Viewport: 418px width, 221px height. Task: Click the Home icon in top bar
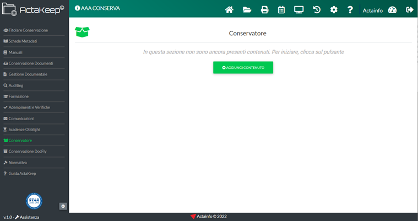[230, 9]
